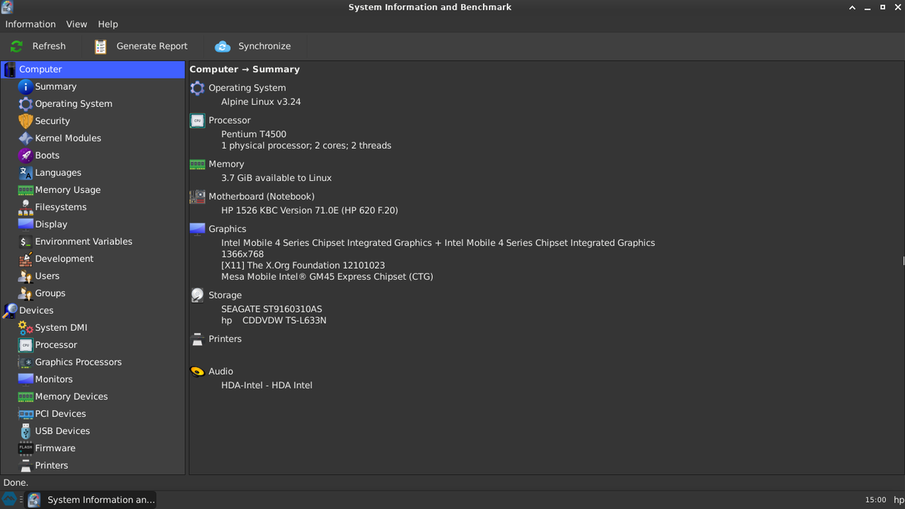Image resolution: width=905 pixels, height=509 pixels.
Task: Click "1 physical processor; 2 cores; 2 threads"
Action: coord(306,146)
